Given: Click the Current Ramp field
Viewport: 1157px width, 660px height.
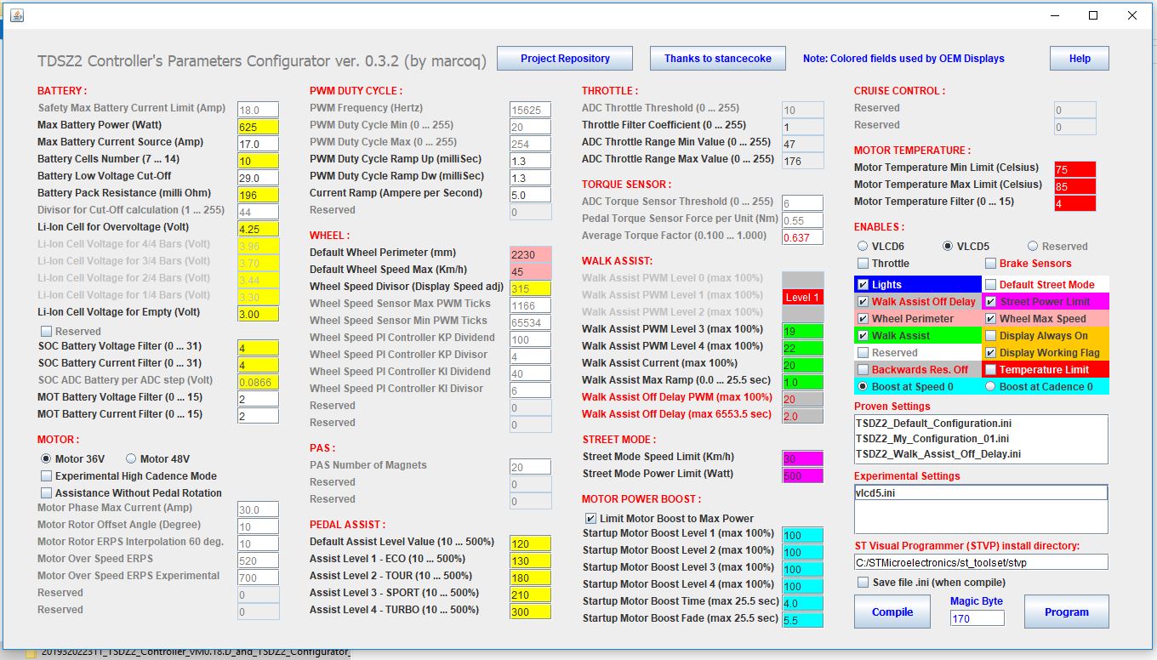Looking at the screenshot, I should pos(531,195).
